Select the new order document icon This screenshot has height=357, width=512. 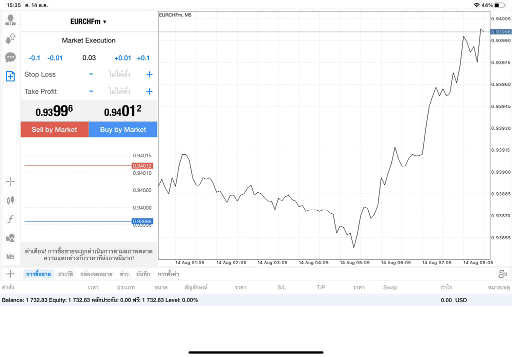tap(10, 76)
